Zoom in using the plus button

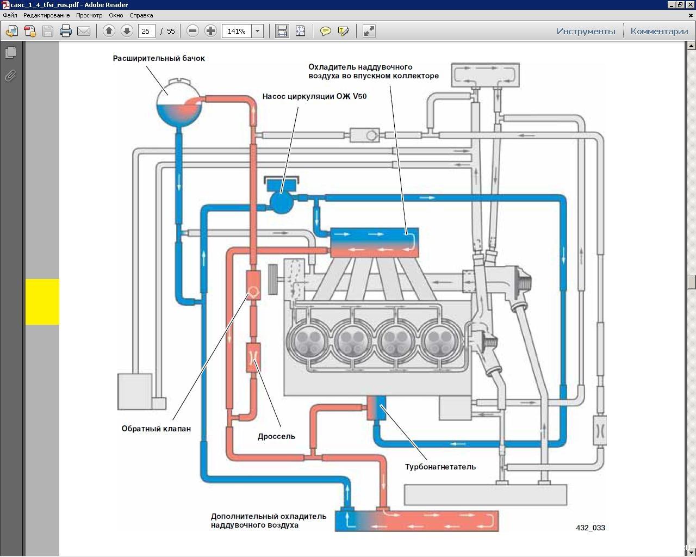(210, 31)
